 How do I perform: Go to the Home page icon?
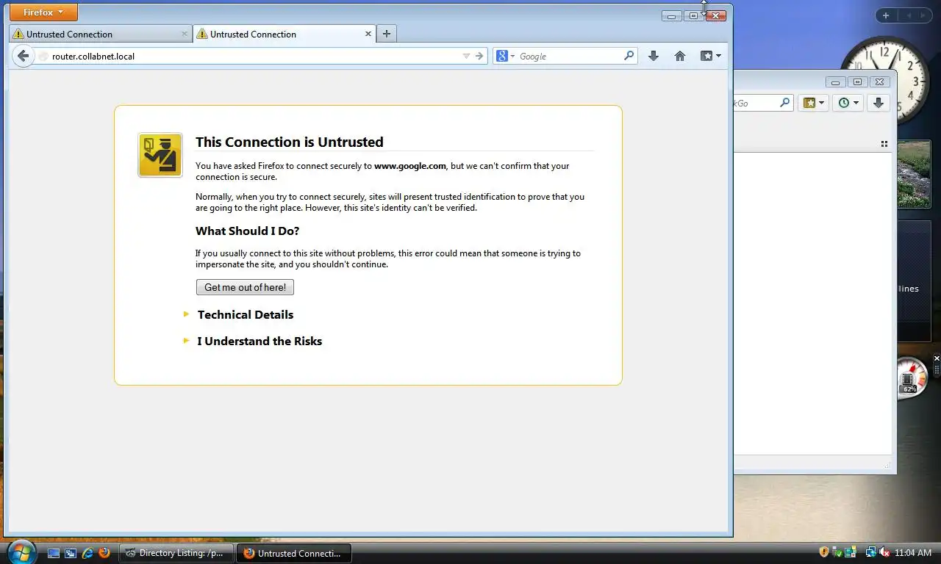coord(680,56)
